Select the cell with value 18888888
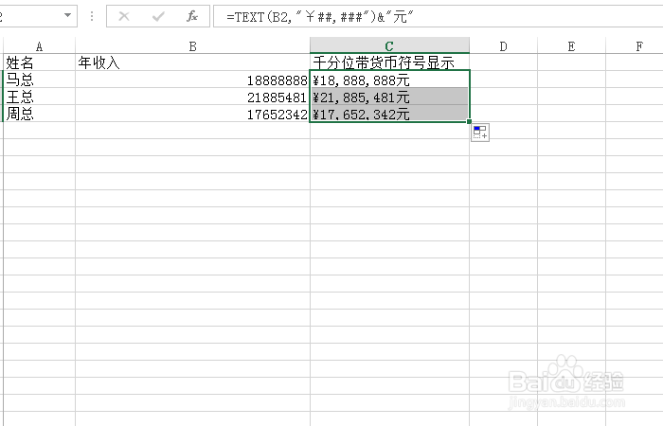 193,80
